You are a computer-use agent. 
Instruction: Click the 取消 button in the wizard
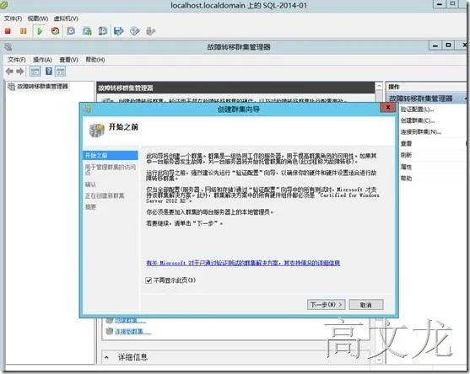[x=366, y=305]
